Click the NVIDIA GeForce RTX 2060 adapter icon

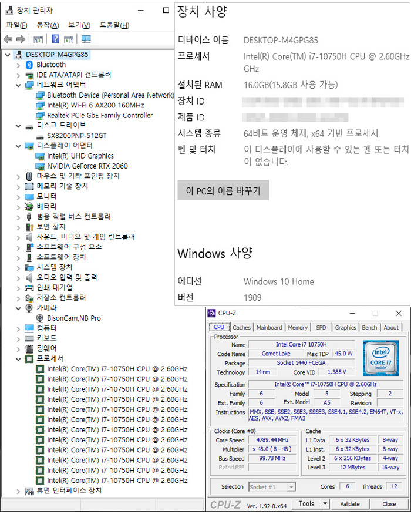40,166
